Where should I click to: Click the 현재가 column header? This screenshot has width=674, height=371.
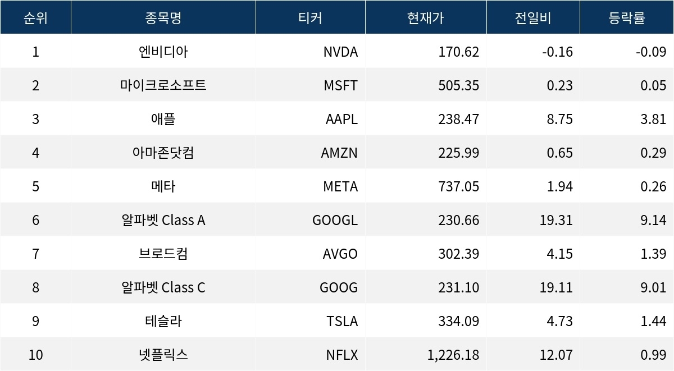click(425, 17)
